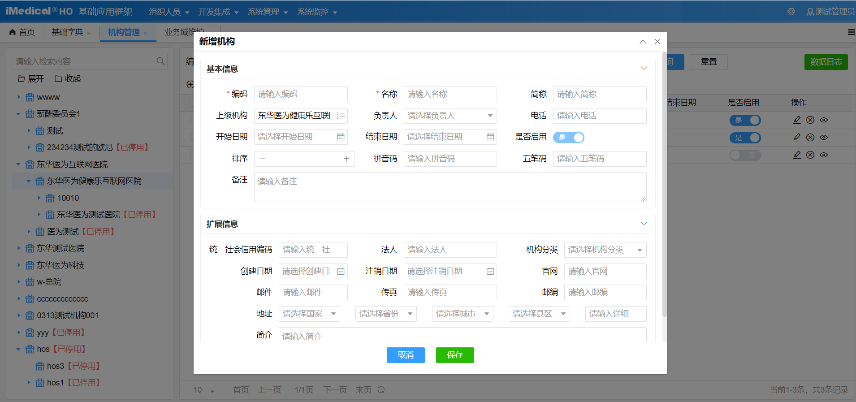Open 请选择城市 dropdown
The height and width of the screenshot is (402, 856).
[463, 314]
